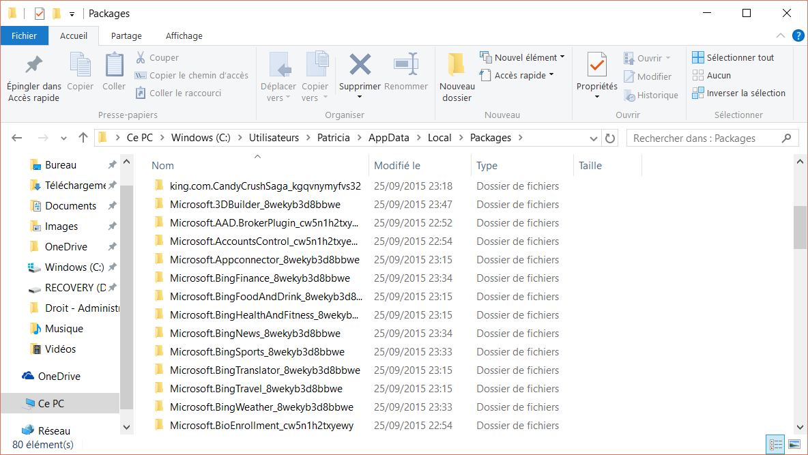Viewport: 808px width, 455px height.
Task: Open the recent locations dropdown arrow
Action: tap(63, 138)
